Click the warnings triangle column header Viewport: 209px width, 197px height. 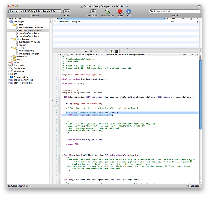coord(191,19)
